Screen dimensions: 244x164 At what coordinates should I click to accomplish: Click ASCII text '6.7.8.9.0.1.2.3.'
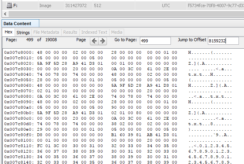click(x=210, y=151)
